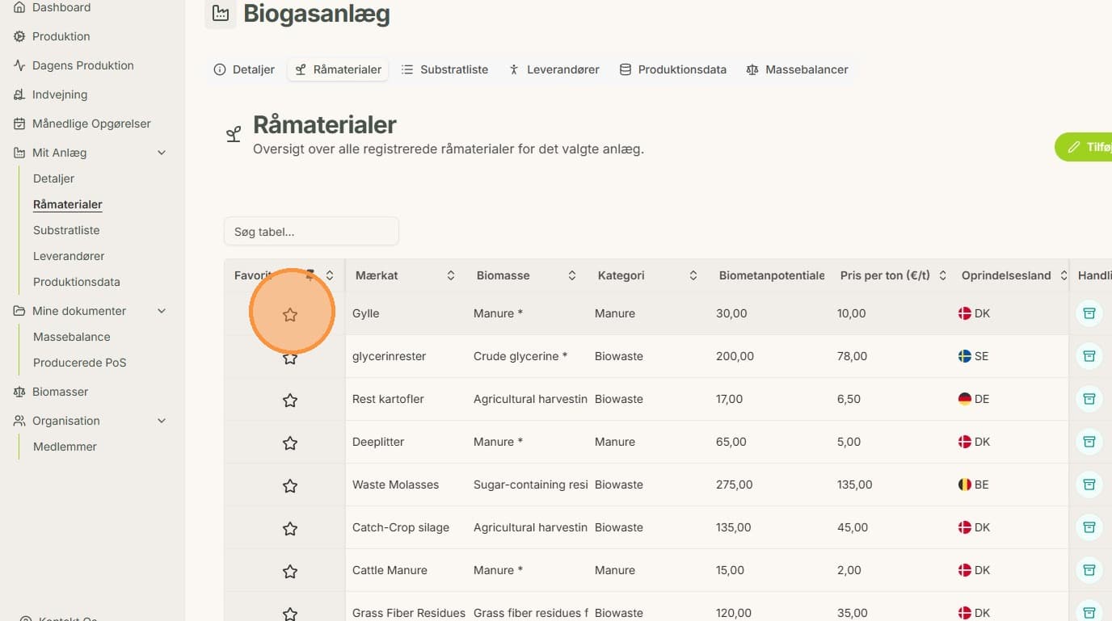Collapse the Mine dokumenter section
Screen dimensions: 1112x621
coord(162,311)
